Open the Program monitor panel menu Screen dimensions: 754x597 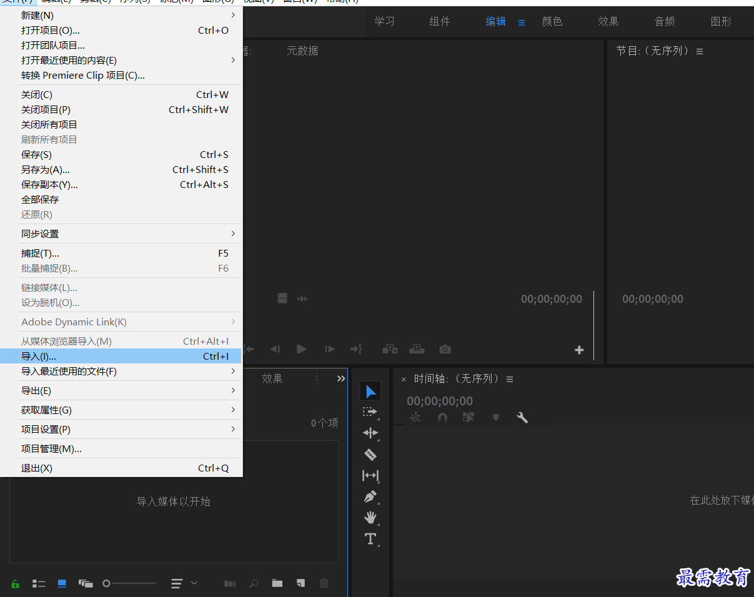click(x=700, y=51)
